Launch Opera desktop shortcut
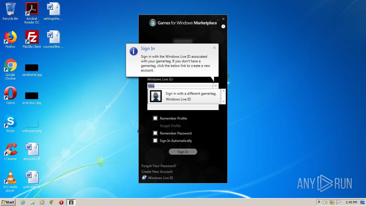This screenshot has width=366, height=206. 10,96
